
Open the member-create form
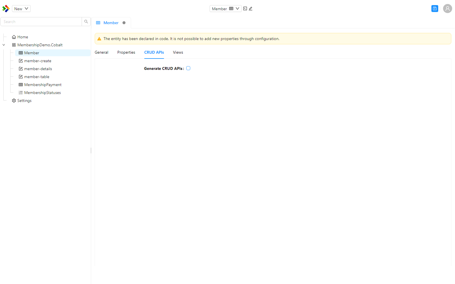click(x=38, y=61)
